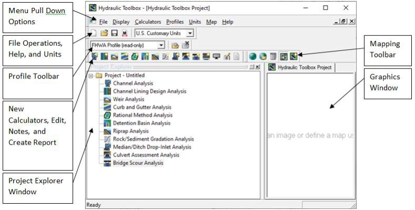The height and width of the screenshot is (210, 415).
Task: Create new Rational Method calculator from toolbar
Action: click(x=134, y=56)
